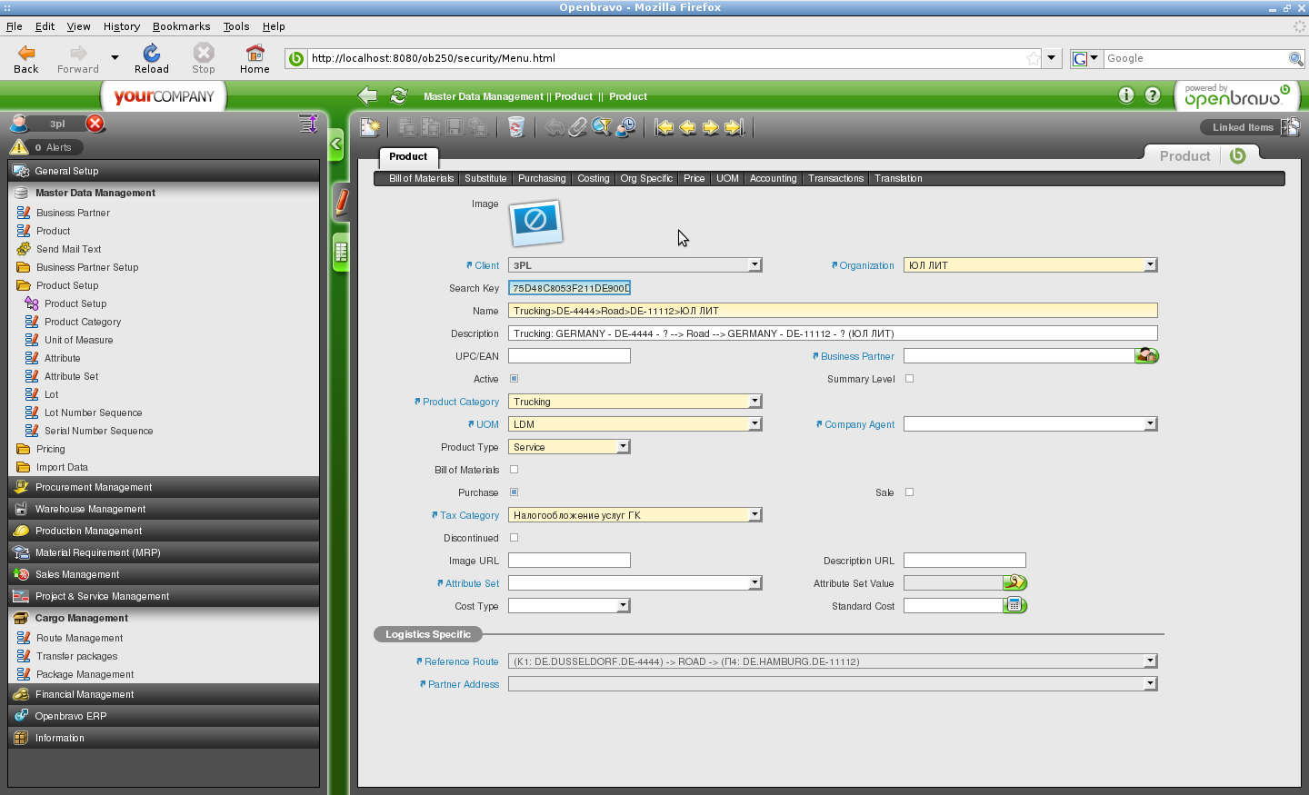Open Business Partner in the sidebar menu
The height and width of the screenshot is (795, 1309).
[x=73, y=213]
